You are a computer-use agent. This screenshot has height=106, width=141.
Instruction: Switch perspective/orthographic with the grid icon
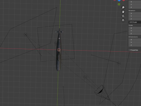[x=123, y=20]
